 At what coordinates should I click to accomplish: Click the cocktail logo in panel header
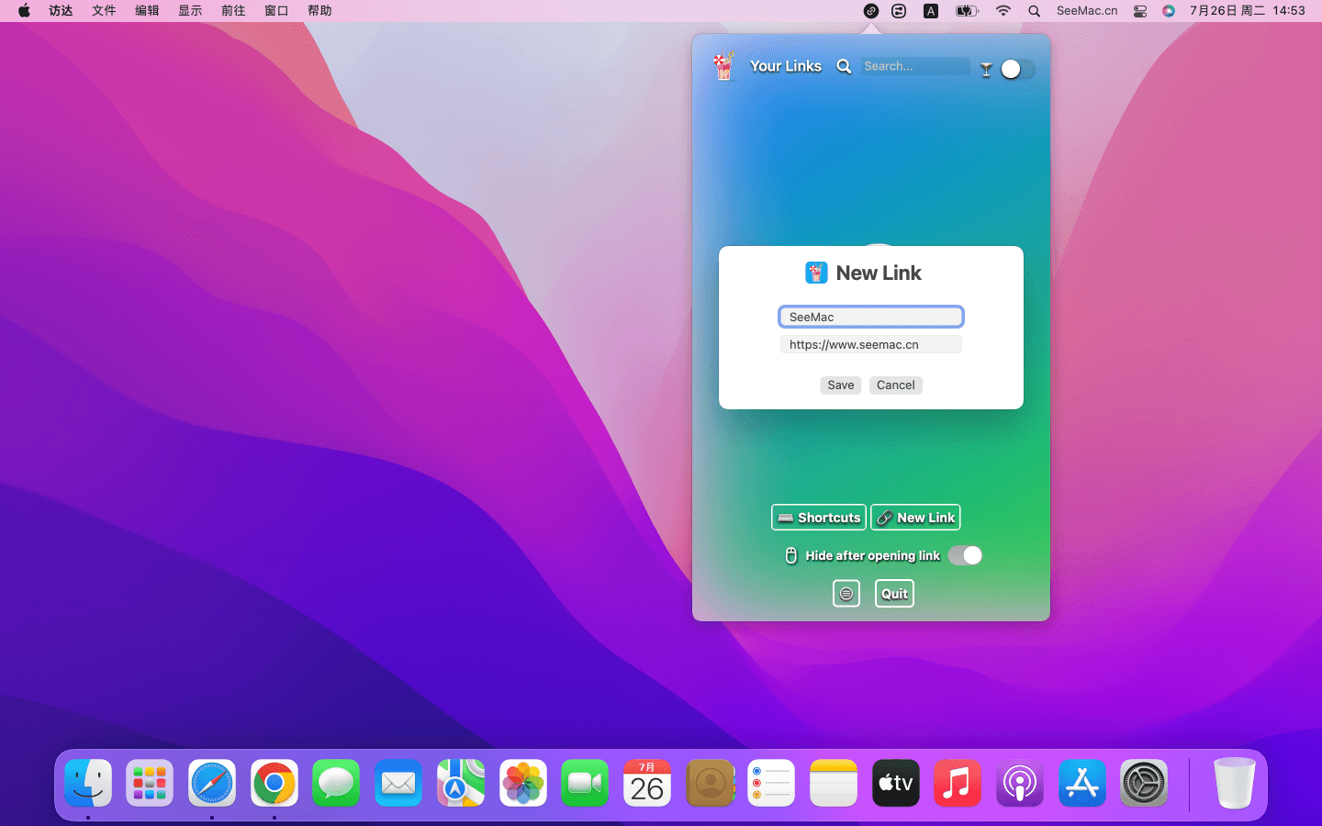pos(723,66)
